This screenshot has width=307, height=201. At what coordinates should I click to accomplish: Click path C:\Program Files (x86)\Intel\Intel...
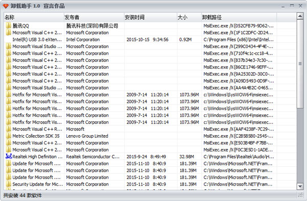click(x=238, y=40)
